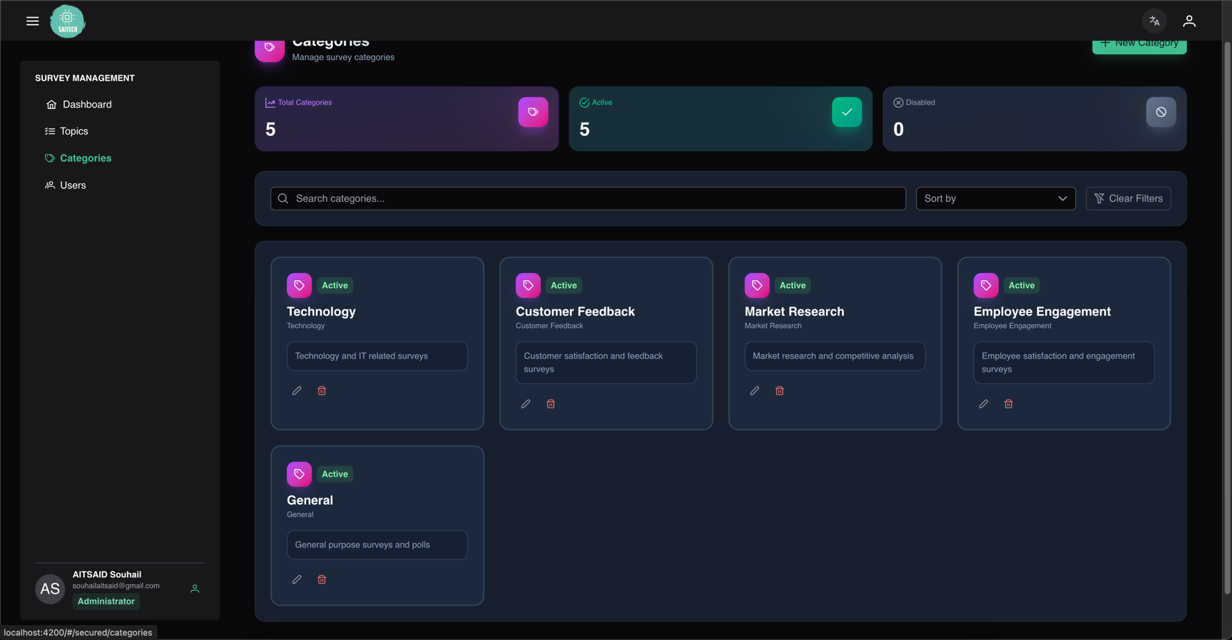Click the Customer Feedback card title
This screenshot has width=1232, height=640.
pos(575,311)
